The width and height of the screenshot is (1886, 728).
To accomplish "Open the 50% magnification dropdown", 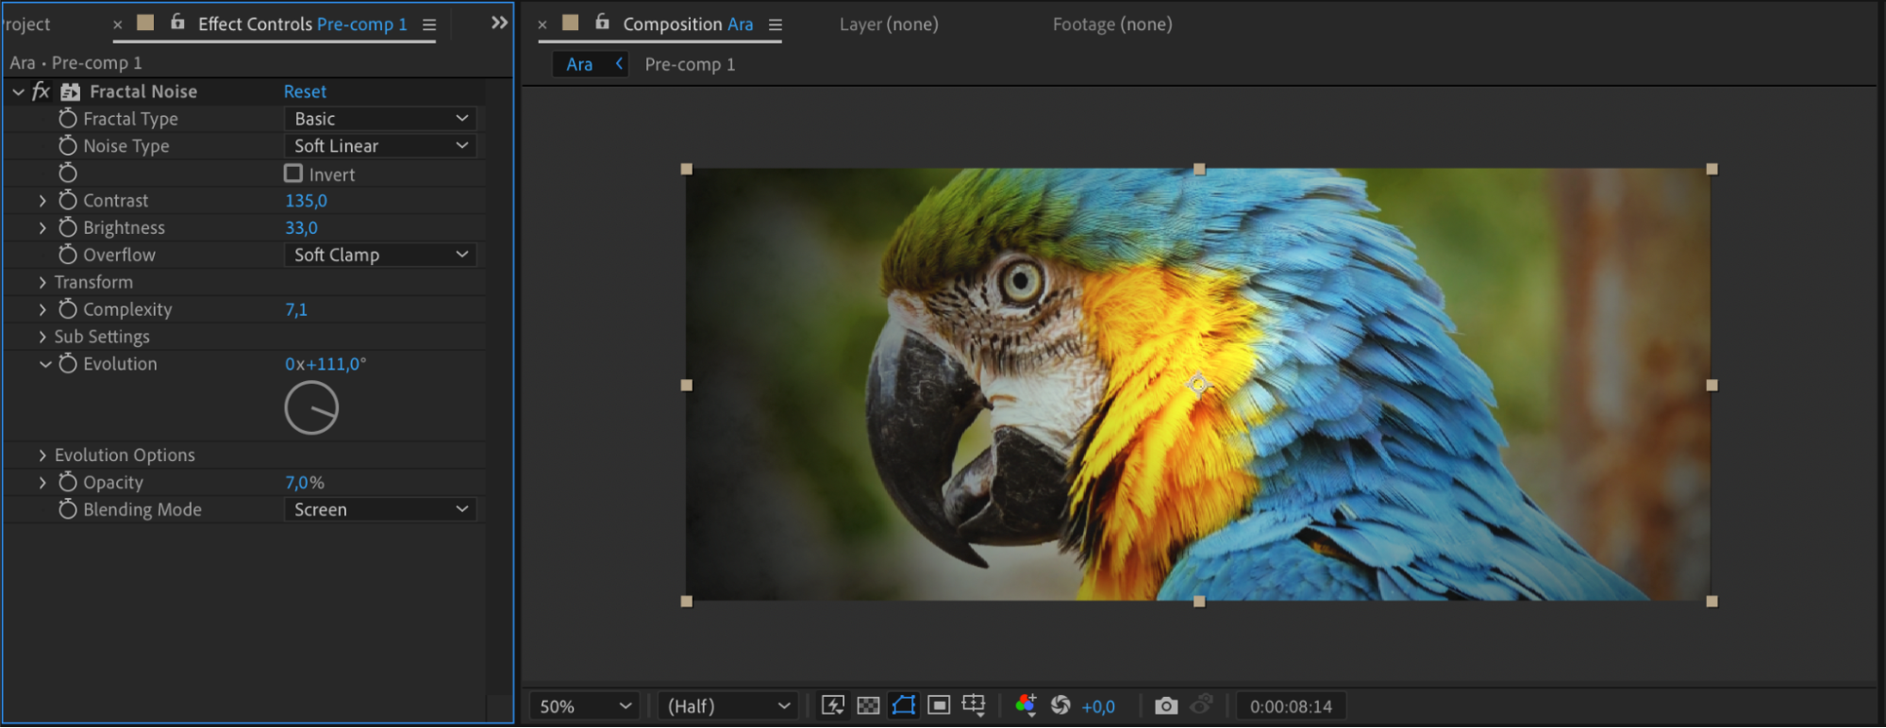I will coord(584,706).
